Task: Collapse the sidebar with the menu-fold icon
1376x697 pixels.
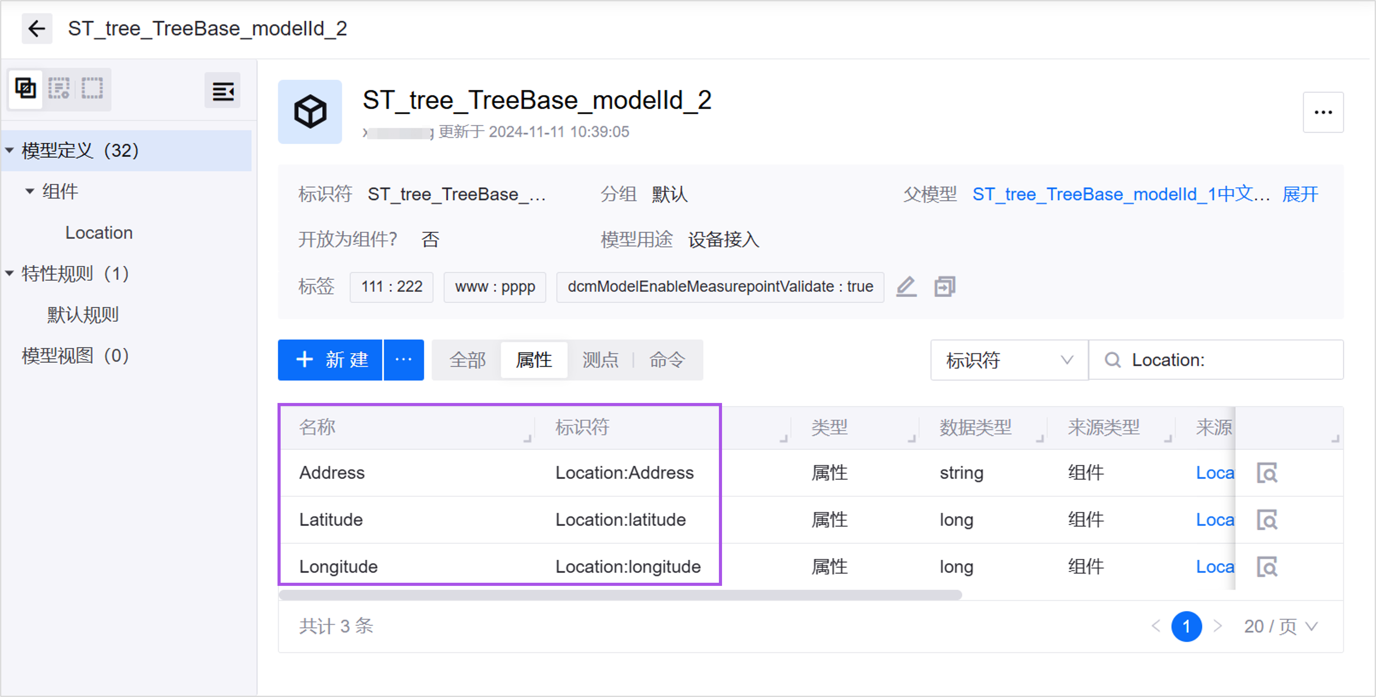Action: pos(222,91)
